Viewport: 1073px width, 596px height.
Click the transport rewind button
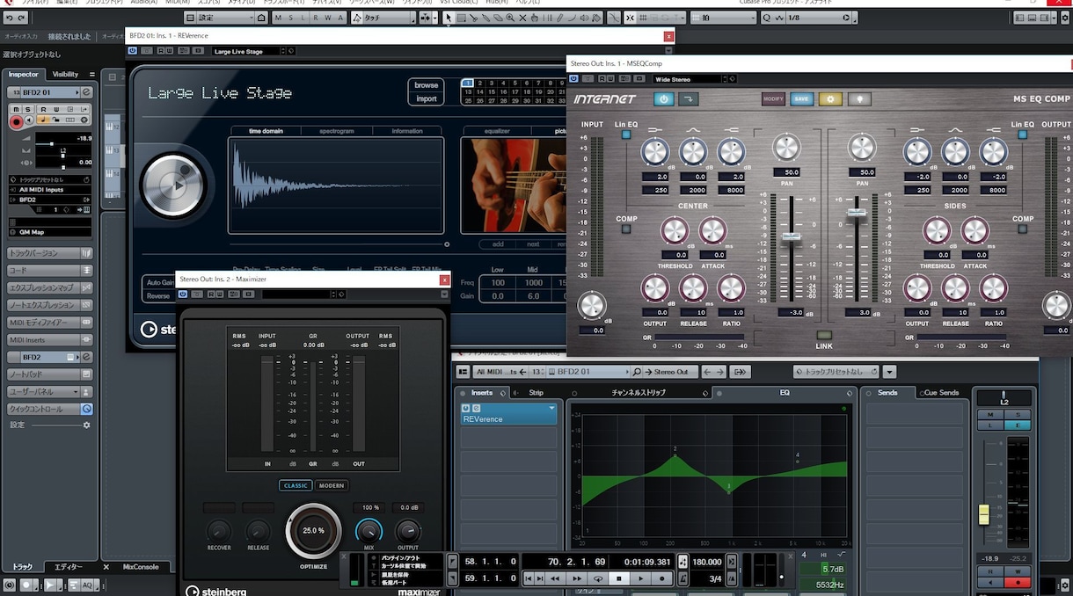[555, 578]
